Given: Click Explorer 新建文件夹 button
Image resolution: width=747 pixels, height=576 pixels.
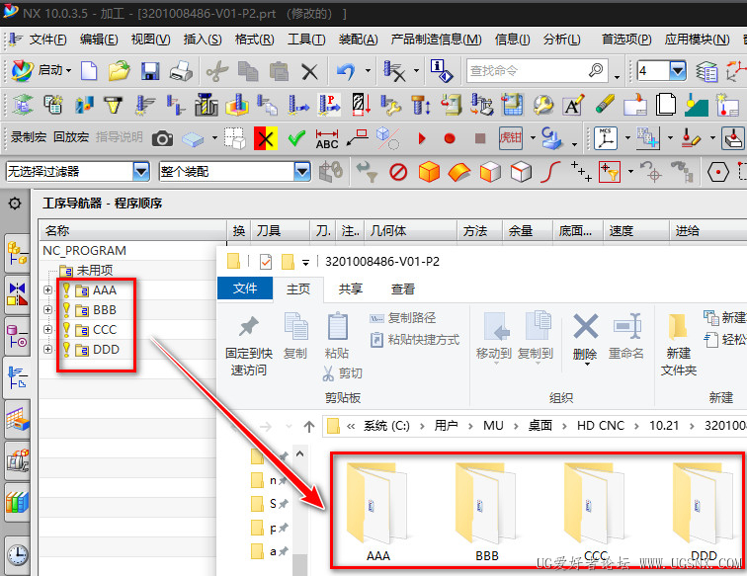Looking at the screenshot, I should (679, 345).
